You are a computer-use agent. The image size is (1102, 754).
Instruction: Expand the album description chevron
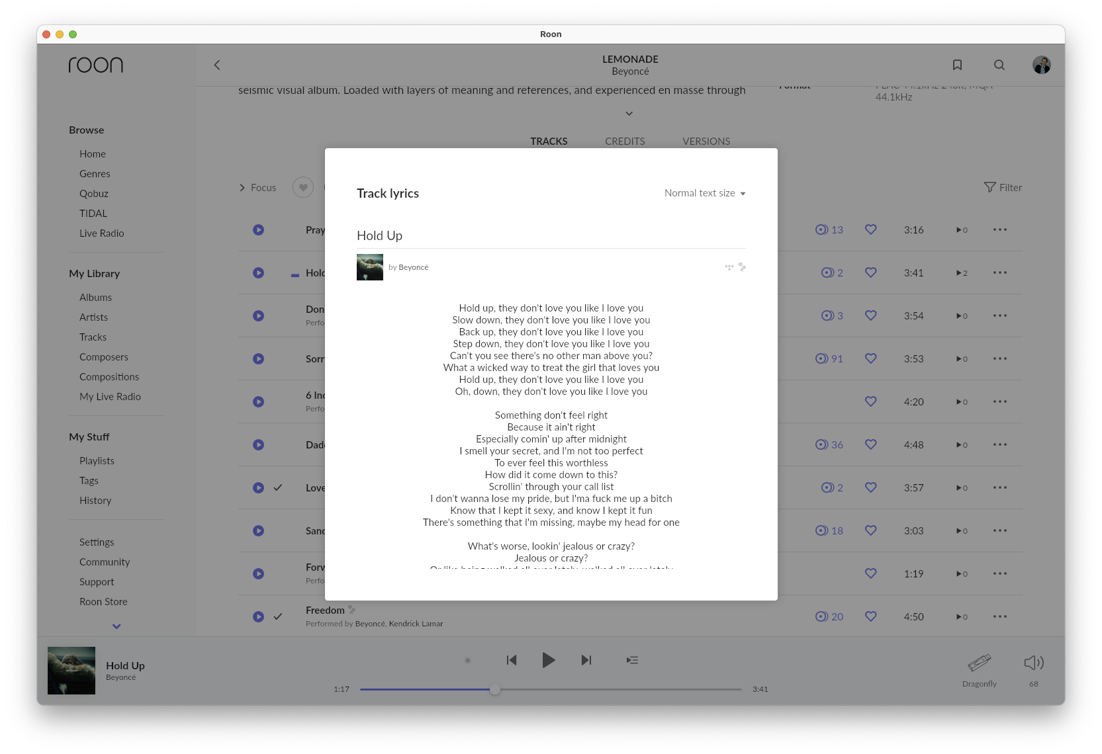[629, 114]
